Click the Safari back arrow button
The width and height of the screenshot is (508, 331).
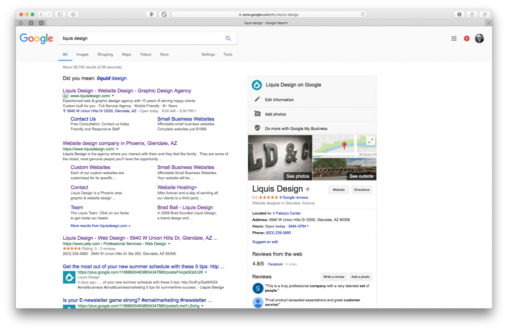click(x=41, y=14)
